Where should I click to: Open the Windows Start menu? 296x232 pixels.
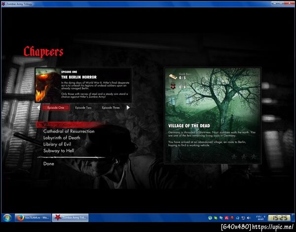click(x=7, y=218)
